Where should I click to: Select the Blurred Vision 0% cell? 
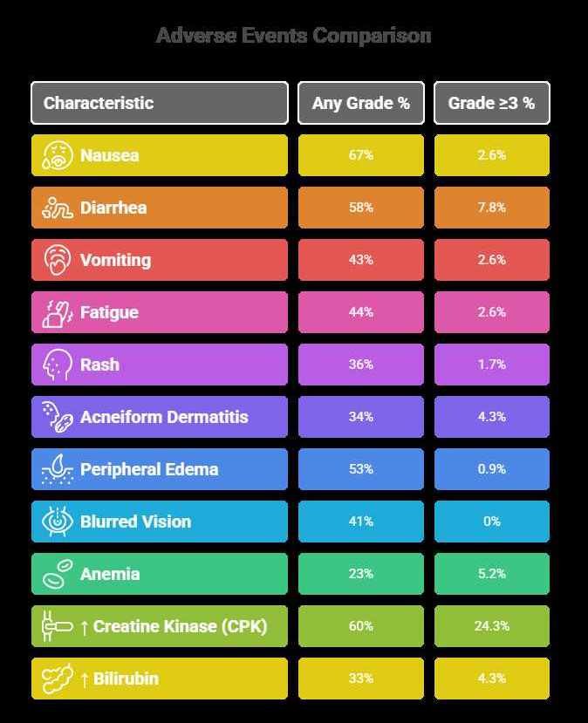(492, 522)
